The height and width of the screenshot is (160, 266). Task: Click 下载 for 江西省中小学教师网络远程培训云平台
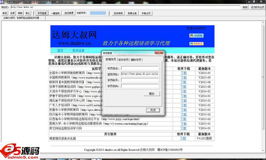[x=184, y=119]
